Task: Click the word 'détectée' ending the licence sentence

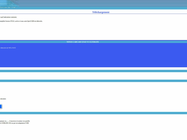Action: [39, 21]
